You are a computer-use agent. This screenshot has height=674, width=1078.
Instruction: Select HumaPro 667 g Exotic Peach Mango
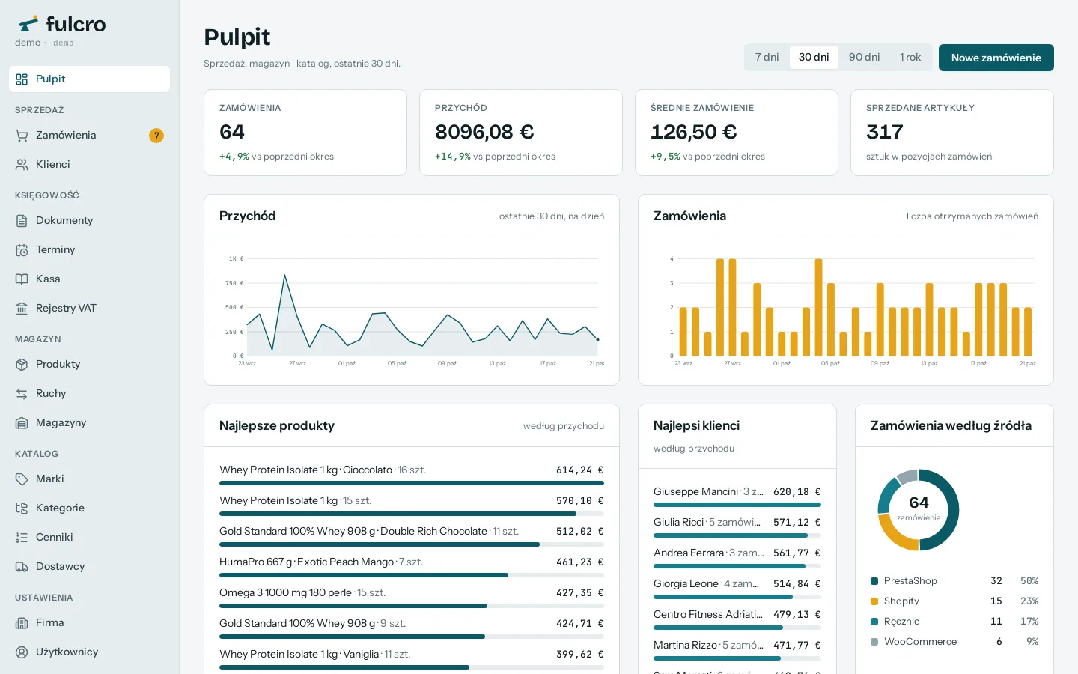(x=412, y=566)
